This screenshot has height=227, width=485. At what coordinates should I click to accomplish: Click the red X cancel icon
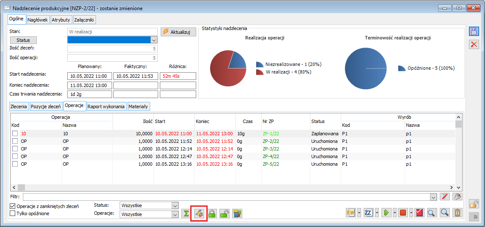(474, 45)
